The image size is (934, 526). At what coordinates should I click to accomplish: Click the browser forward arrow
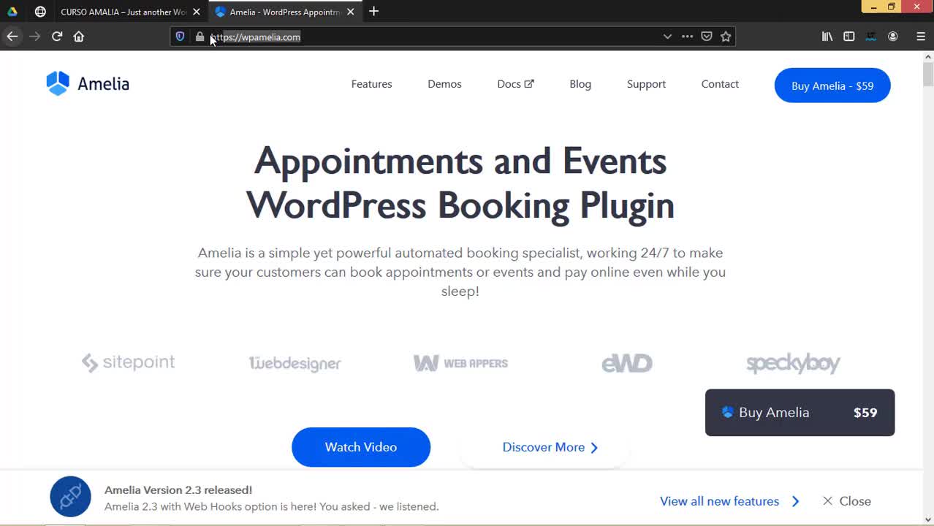pos(34,37)
